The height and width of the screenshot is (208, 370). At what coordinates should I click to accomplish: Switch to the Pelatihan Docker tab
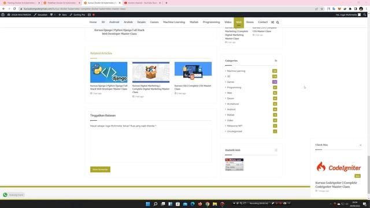pyautogui.click(x=62, y=3)
